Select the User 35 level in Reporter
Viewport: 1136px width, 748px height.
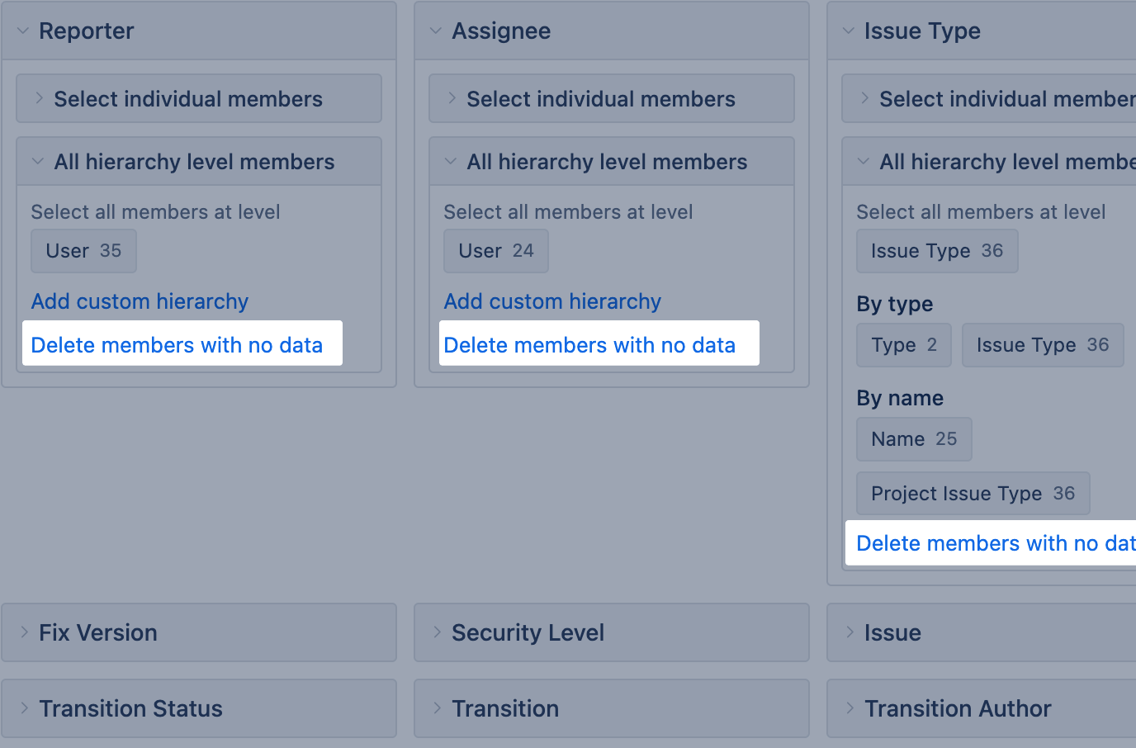coord(83,251)
